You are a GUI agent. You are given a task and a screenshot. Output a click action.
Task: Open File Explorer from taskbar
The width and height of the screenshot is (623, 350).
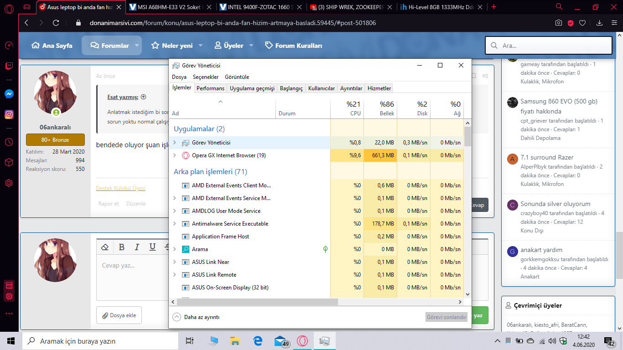click(x=235, y=341)
